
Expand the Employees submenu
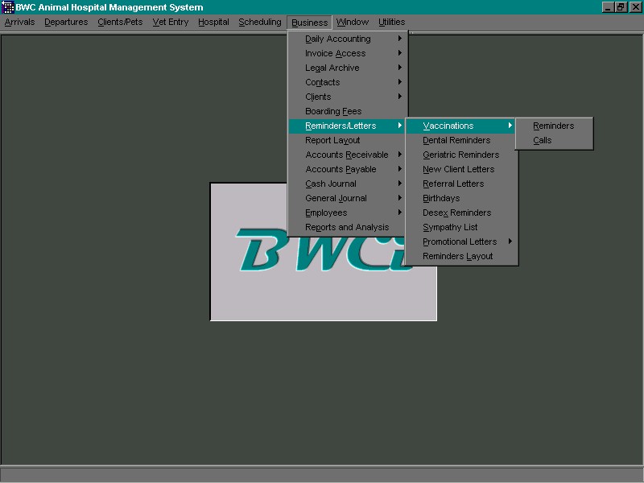pos(348,213)
